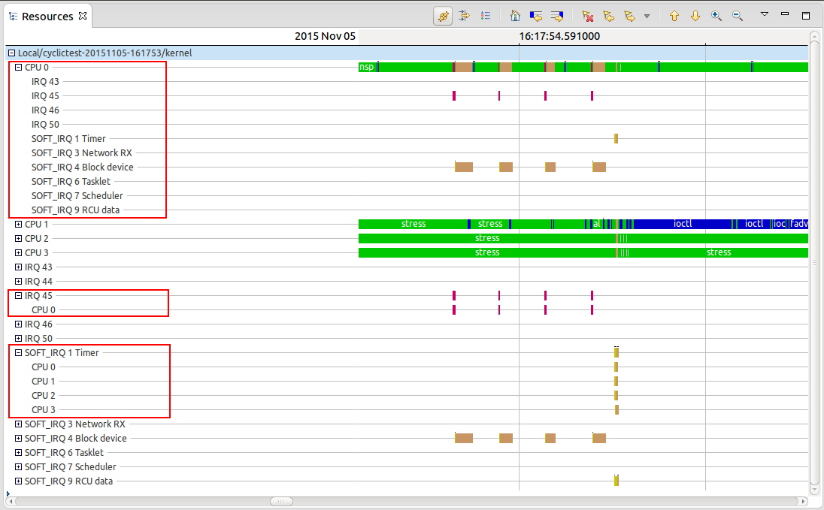Expand the CPU 1 tree node
Image resolution: width=824 pixels, height=510 pixels.
coord(19,224)
